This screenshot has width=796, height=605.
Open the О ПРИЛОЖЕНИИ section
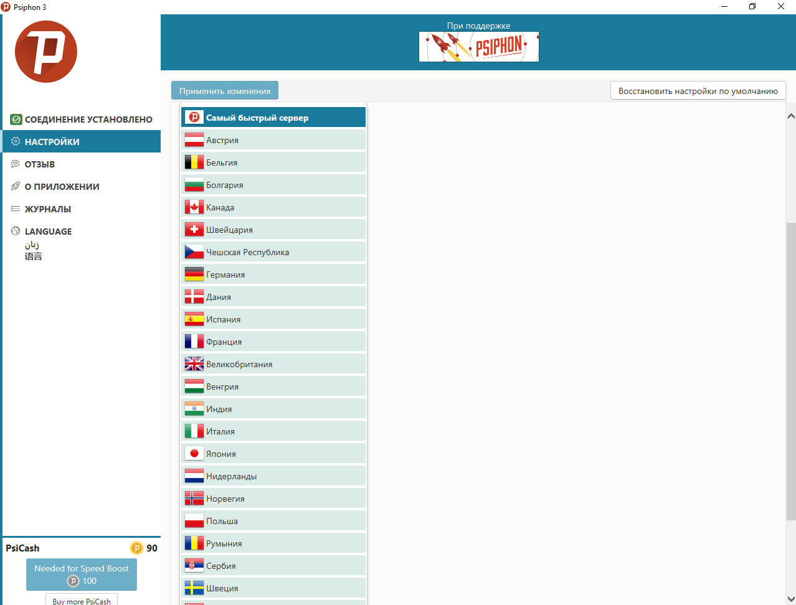[82, 187]
